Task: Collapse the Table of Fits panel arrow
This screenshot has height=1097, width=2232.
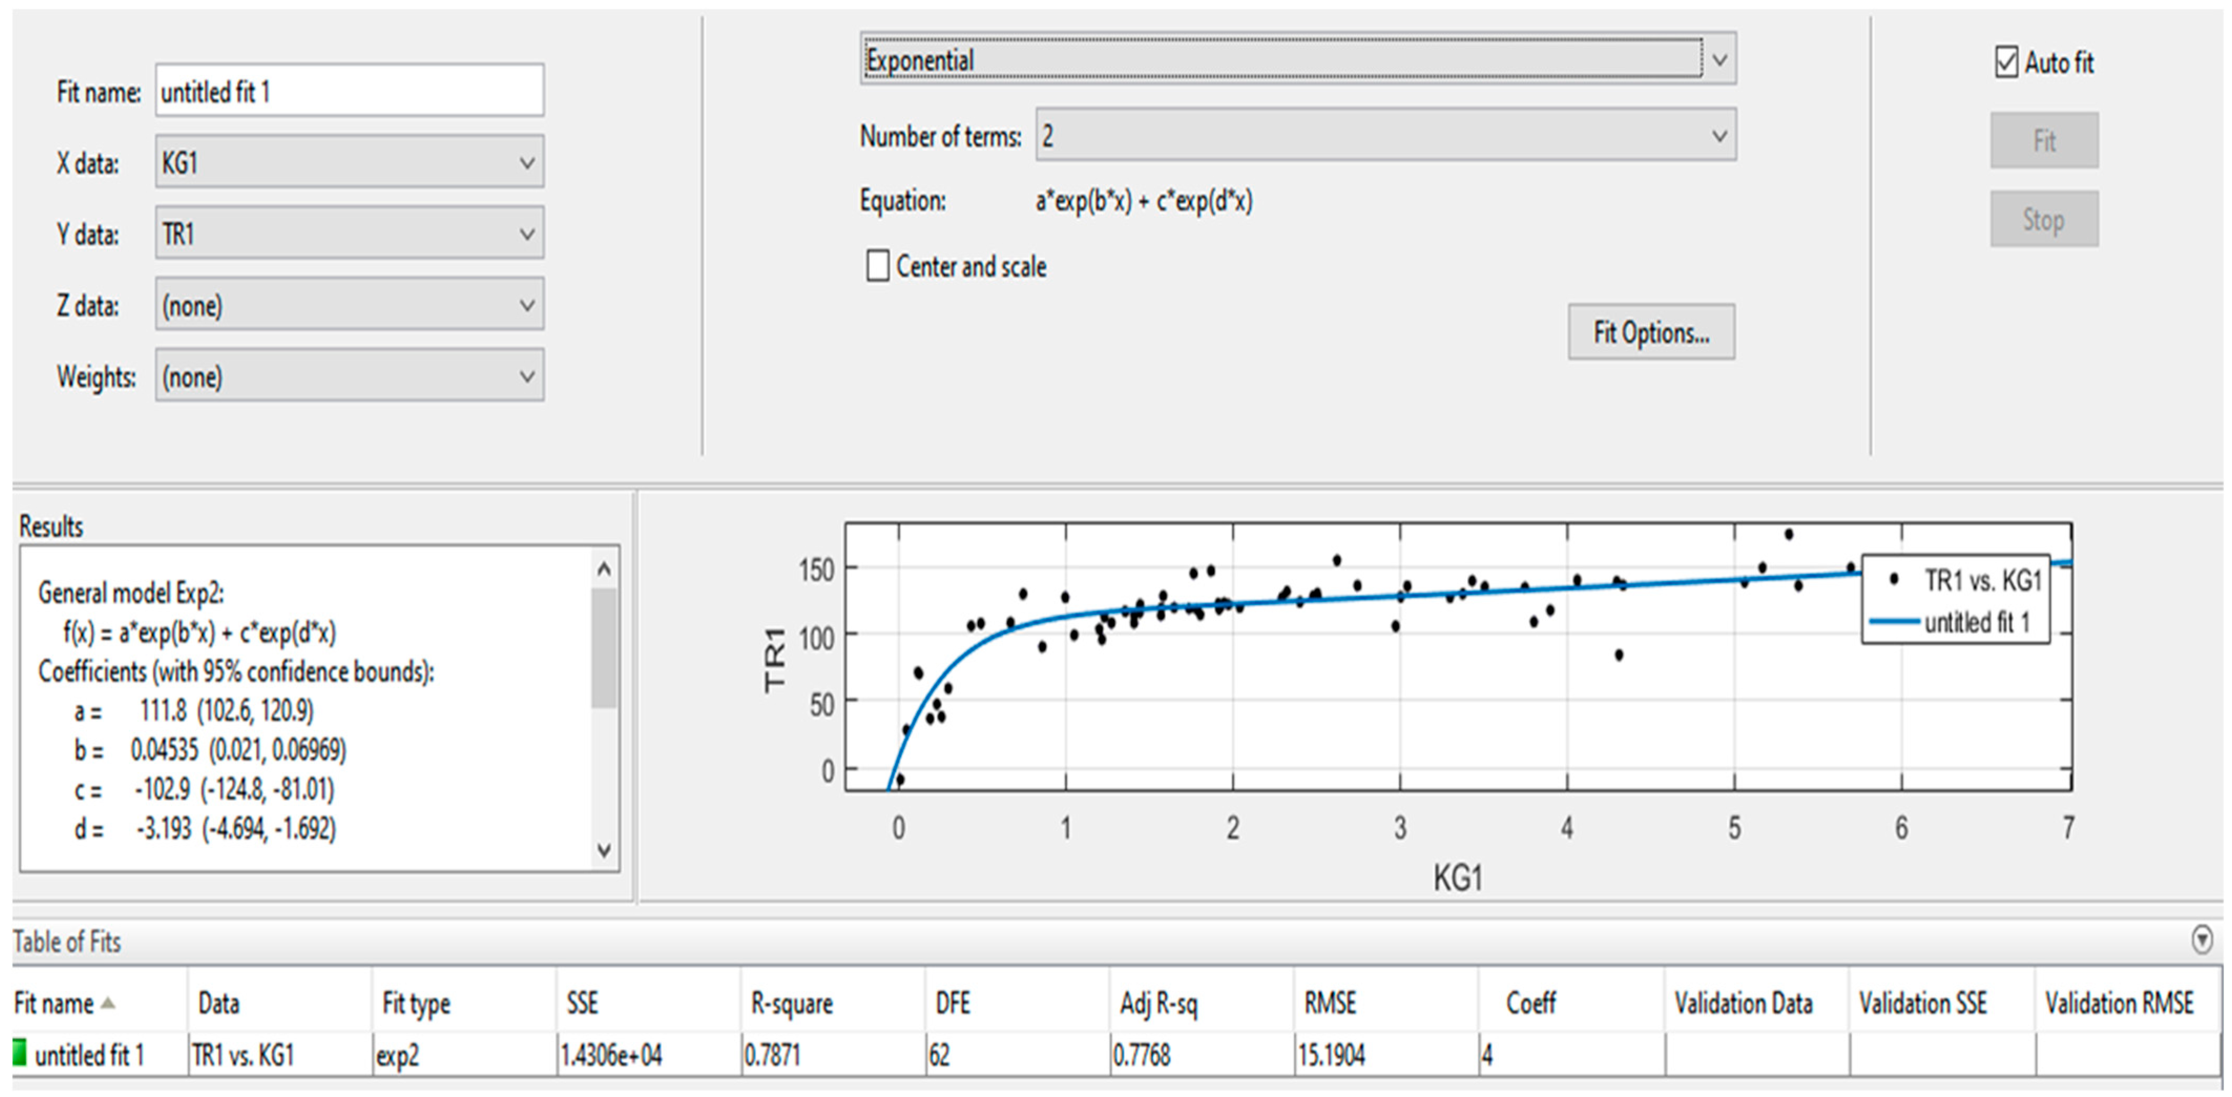Action: [2202, 939]
